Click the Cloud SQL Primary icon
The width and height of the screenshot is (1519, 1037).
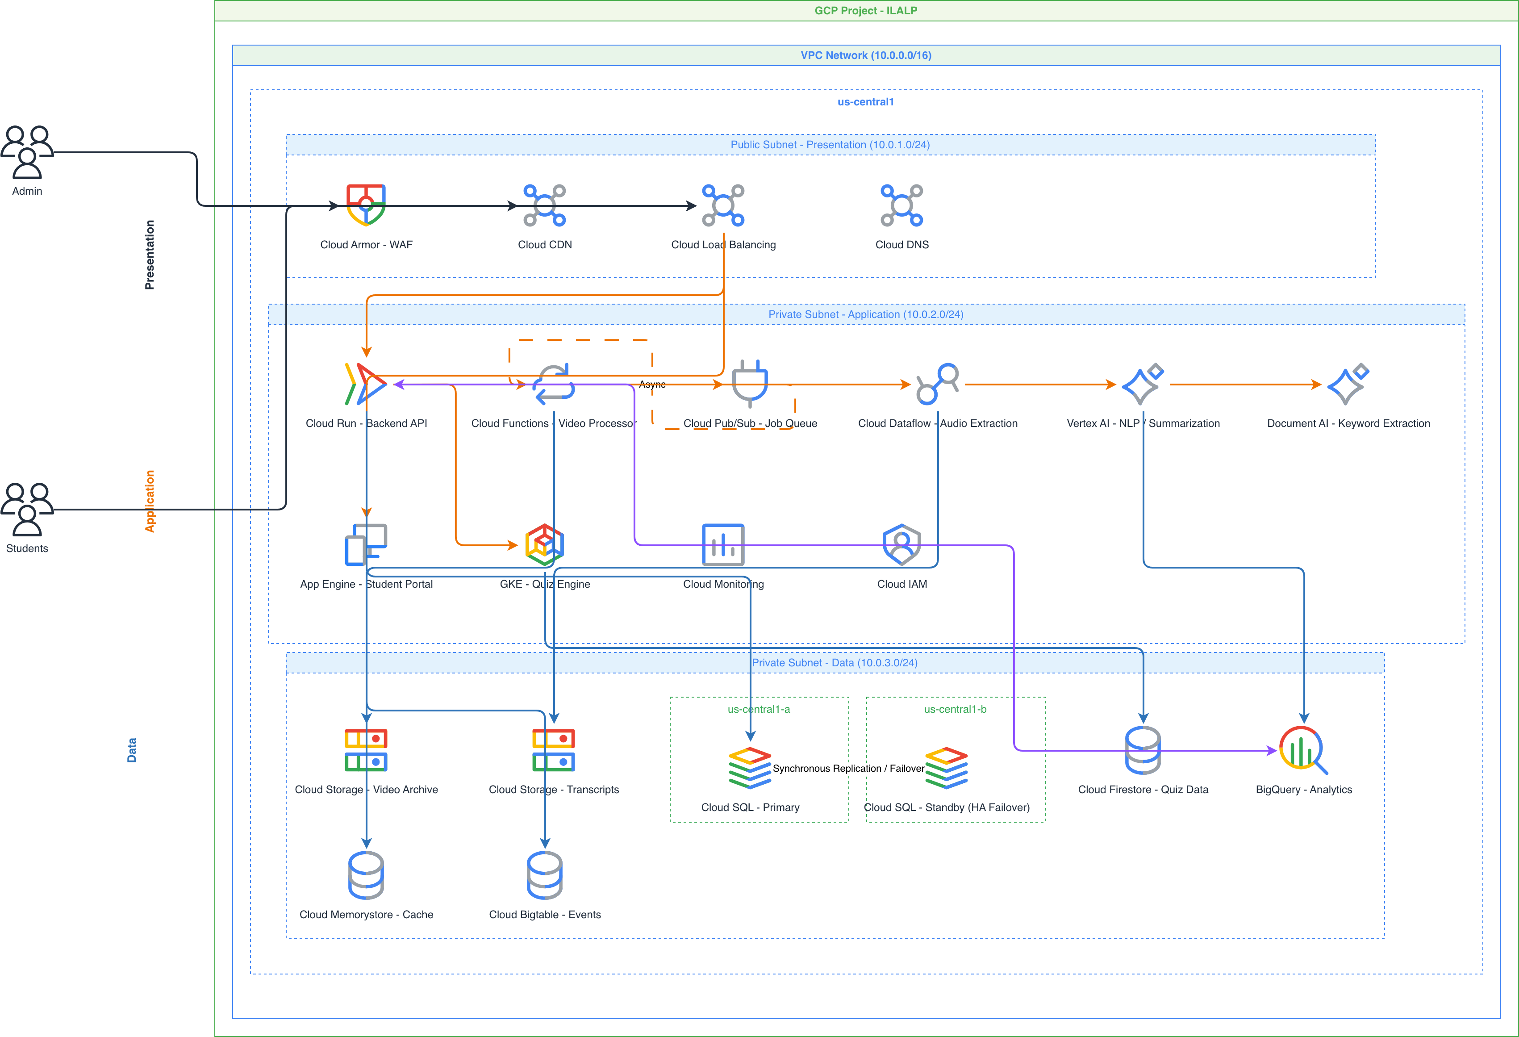750,768
